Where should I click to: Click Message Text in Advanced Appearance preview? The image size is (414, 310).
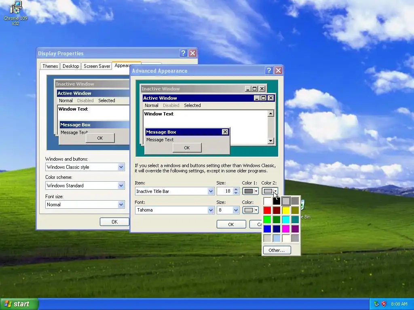(160, 140)
